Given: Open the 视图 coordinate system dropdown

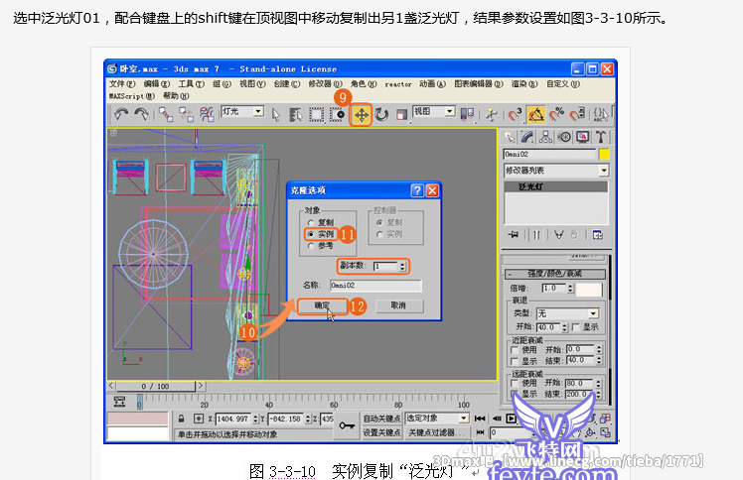Looking at the screenshot, I should coord(449,112).
